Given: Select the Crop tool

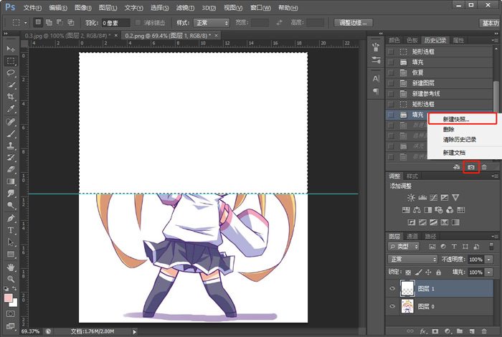Looking at the screenshot, I should click(x=11, y=97).
